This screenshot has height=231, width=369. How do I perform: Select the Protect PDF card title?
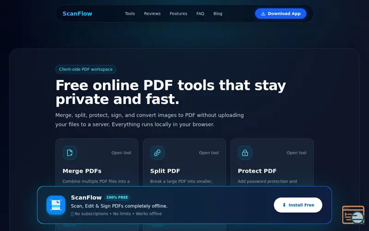[x=257, y=171]
